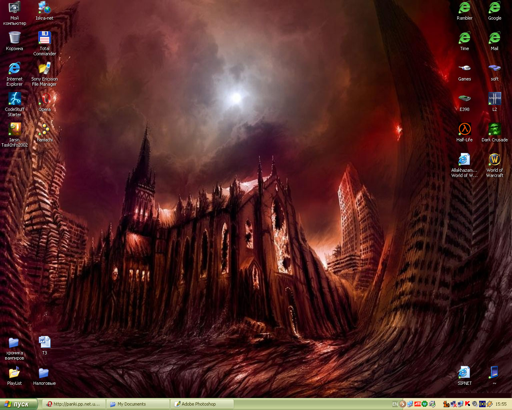Screen dimensions: 512x410
Task: Launch Total Commander from the desktop
Action: point(44,44)
